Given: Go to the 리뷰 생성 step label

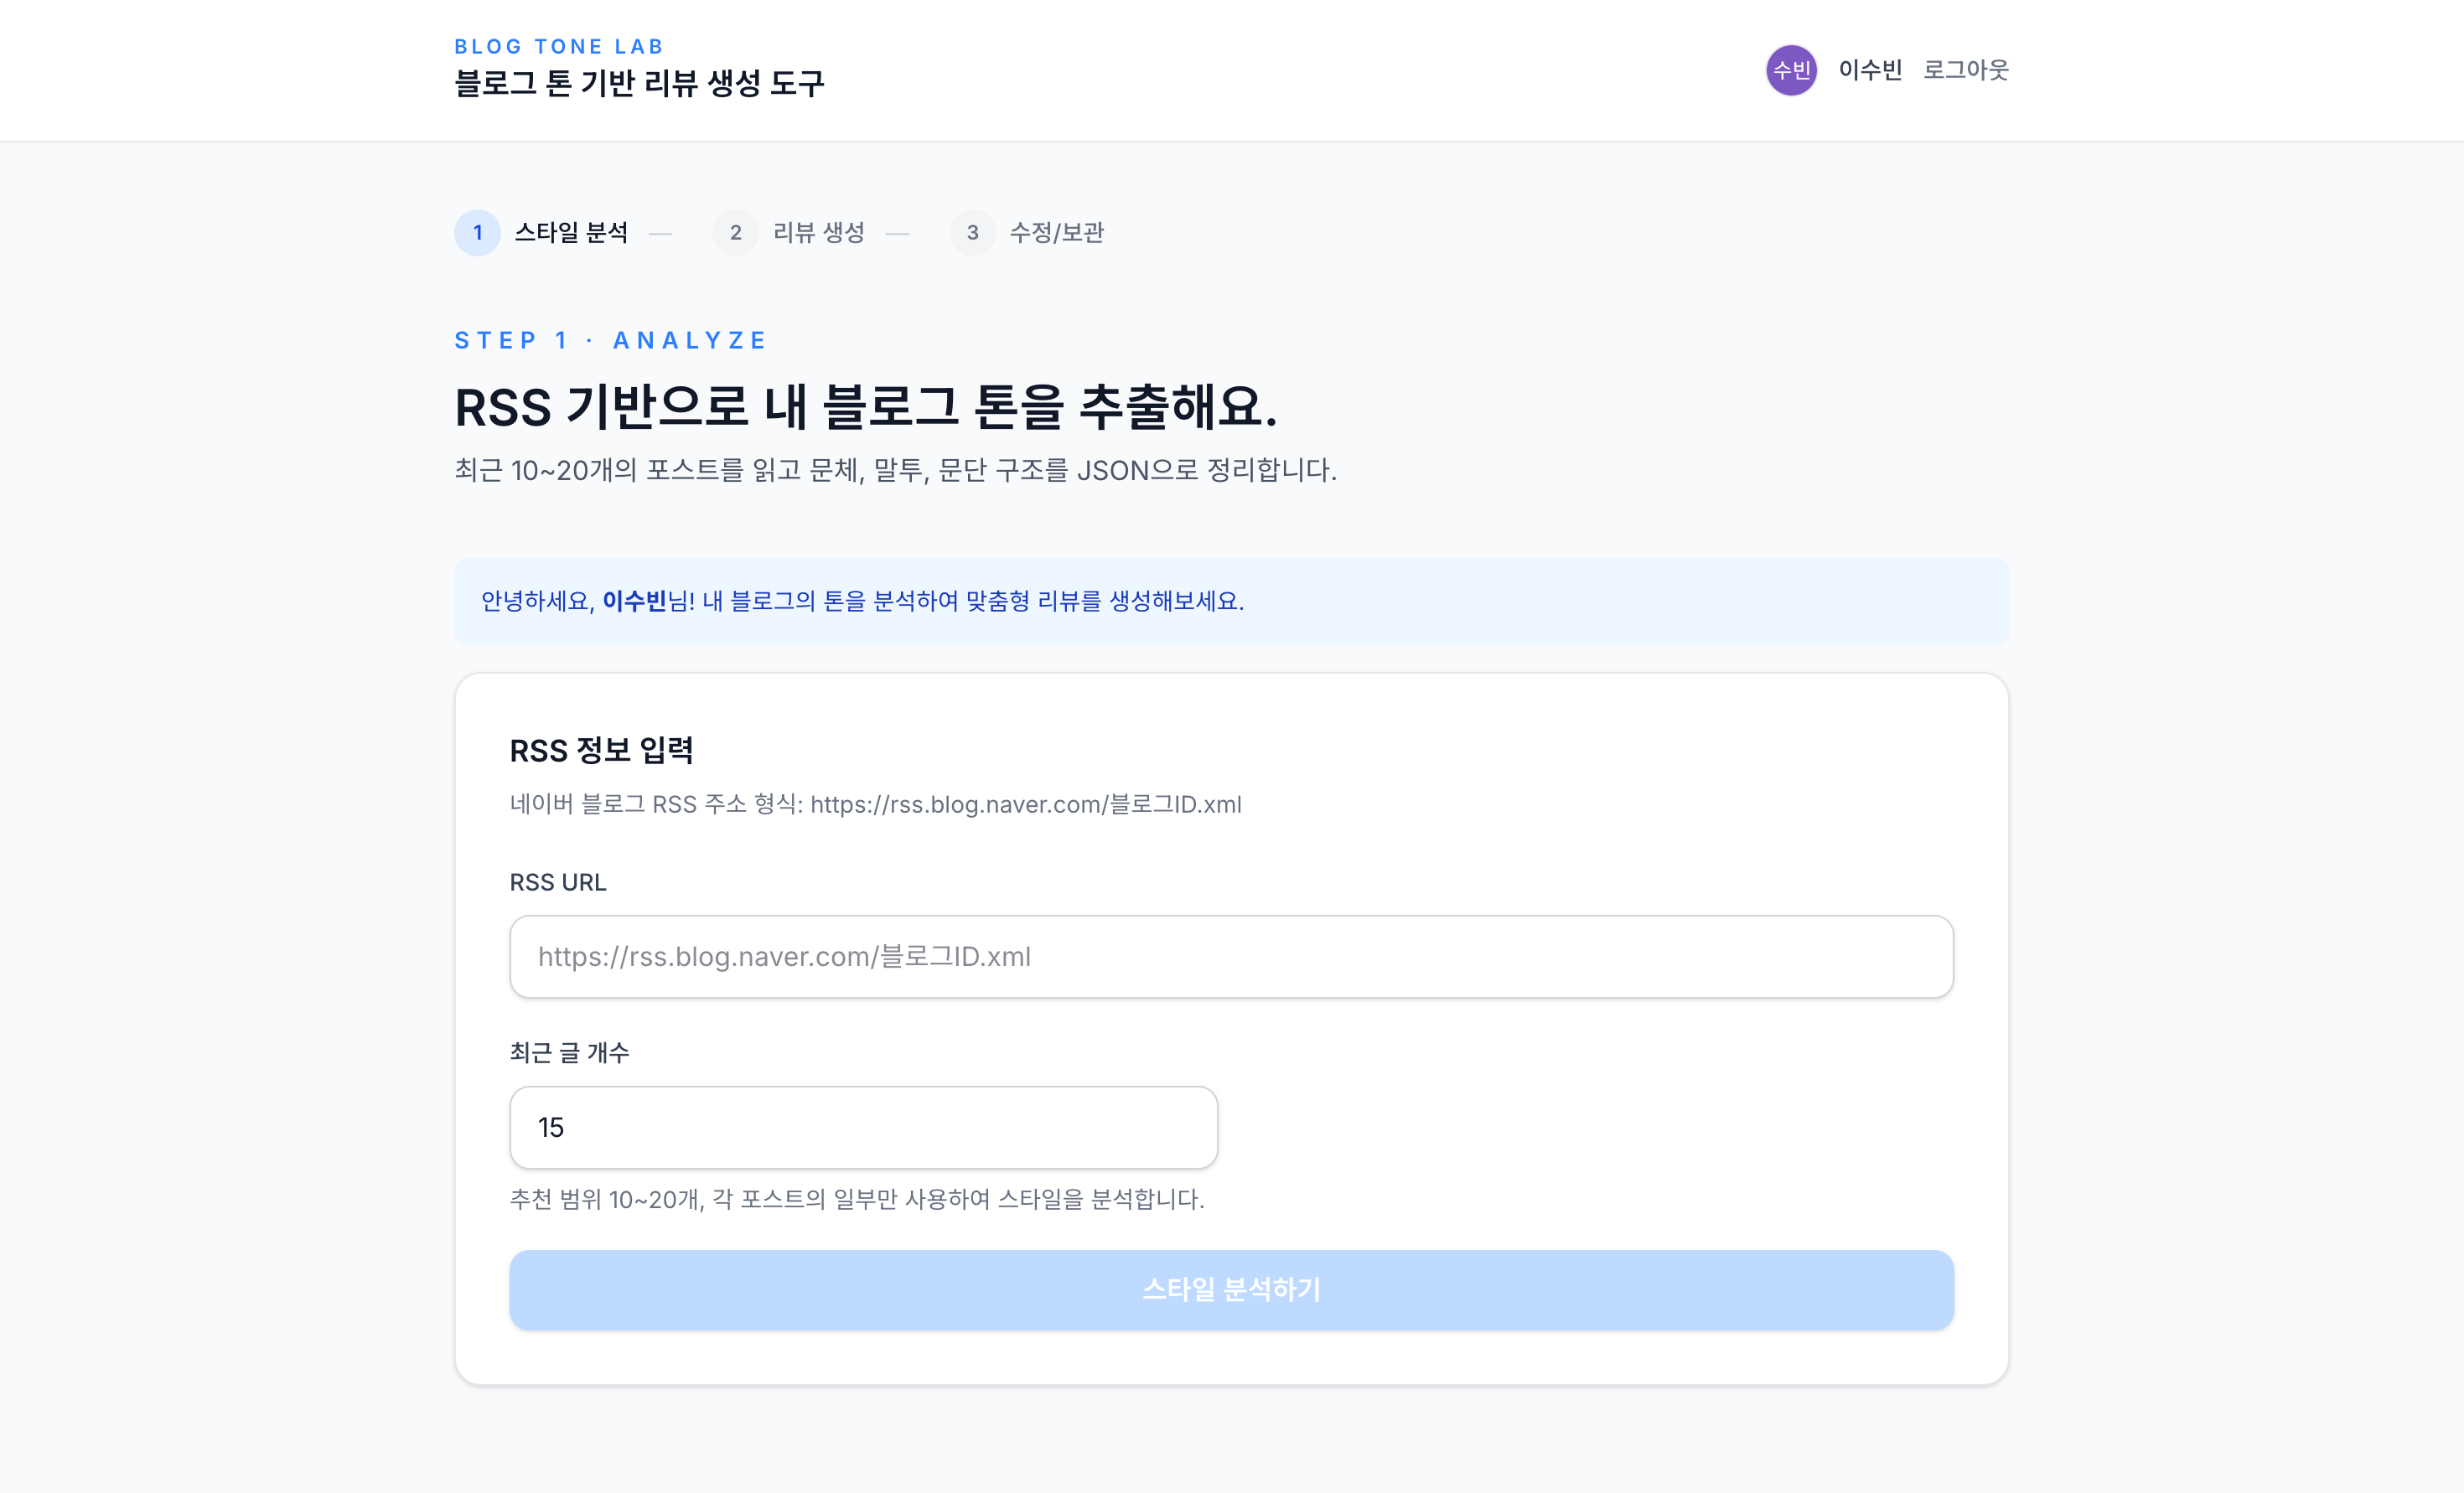Looking at the screenshot, I should pos(818,233).
